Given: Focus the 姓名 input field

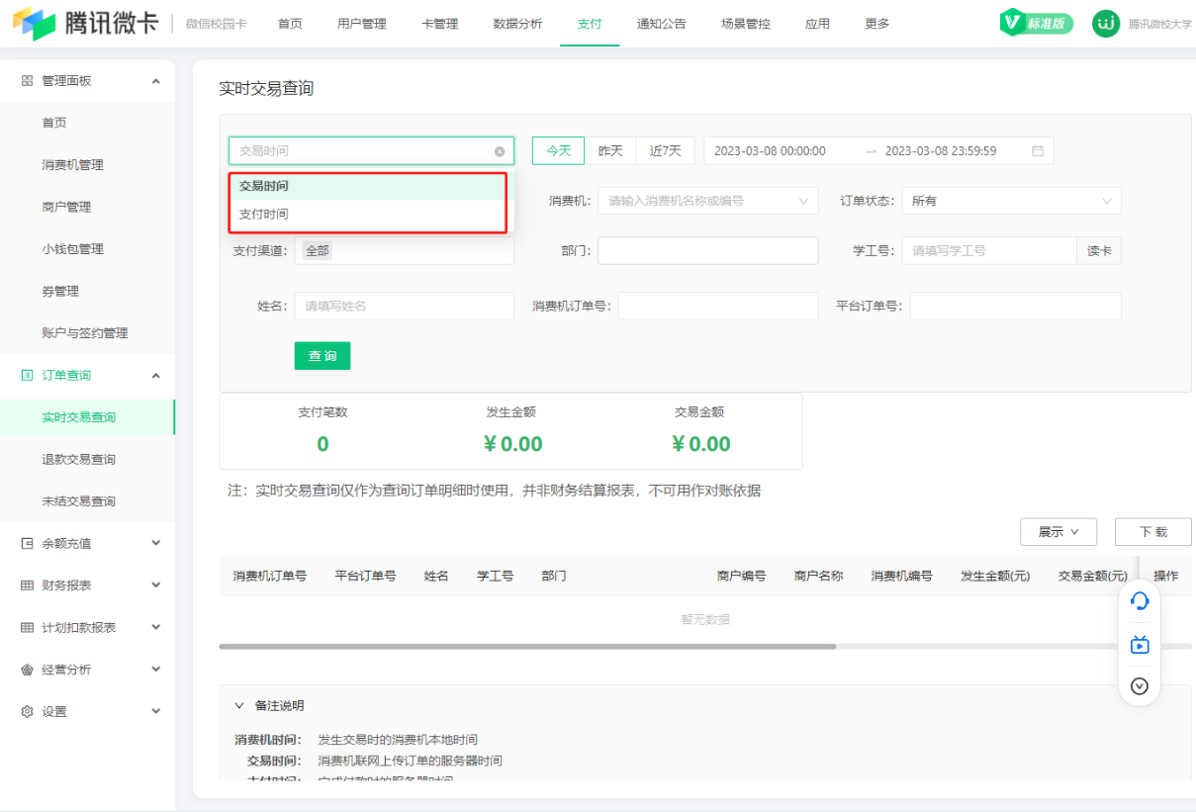Looking at the screenshot, I should coord(405,307).
